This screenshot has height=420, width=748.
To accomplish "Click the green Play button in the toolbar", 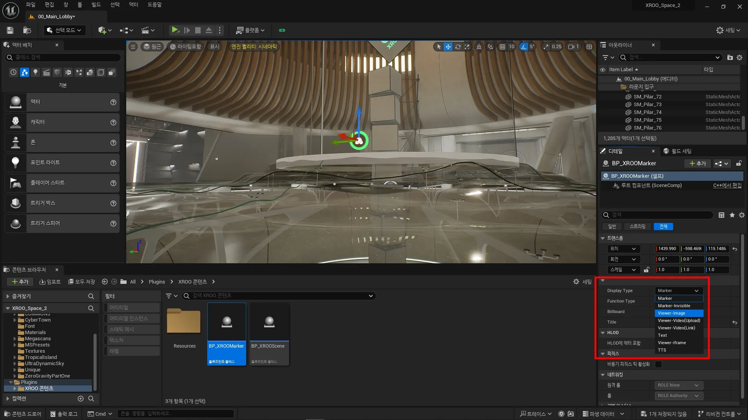I will [x=175, y=30].
